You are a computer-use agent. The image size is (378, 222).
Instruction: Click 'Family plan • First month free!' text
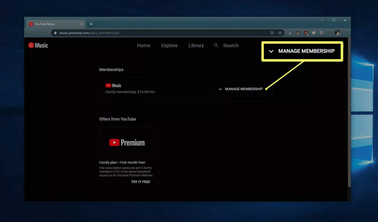(122, 162)
